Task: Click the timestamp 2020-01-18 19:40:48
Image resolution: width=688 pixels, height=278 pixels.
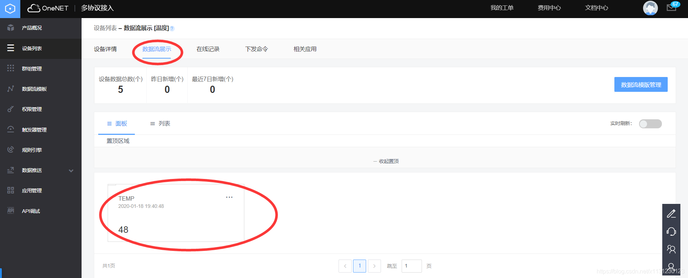Action: coord(141,206)
